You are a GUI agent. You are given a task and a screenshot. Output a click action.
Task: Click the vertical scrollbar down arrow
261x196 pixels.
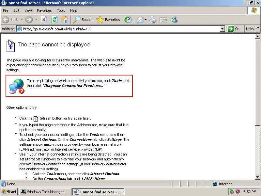click(x=257, y=177)
